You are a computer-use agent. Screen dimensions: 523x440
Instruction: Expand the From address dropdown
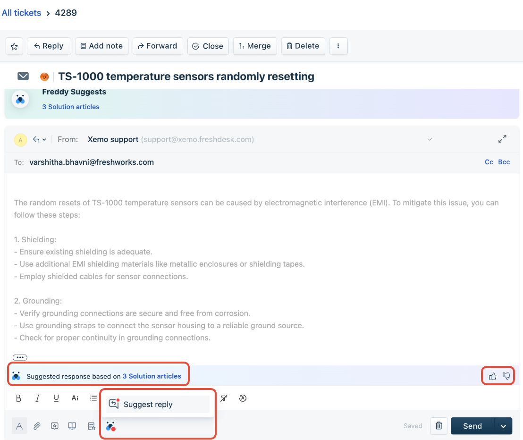coord(430,139)
